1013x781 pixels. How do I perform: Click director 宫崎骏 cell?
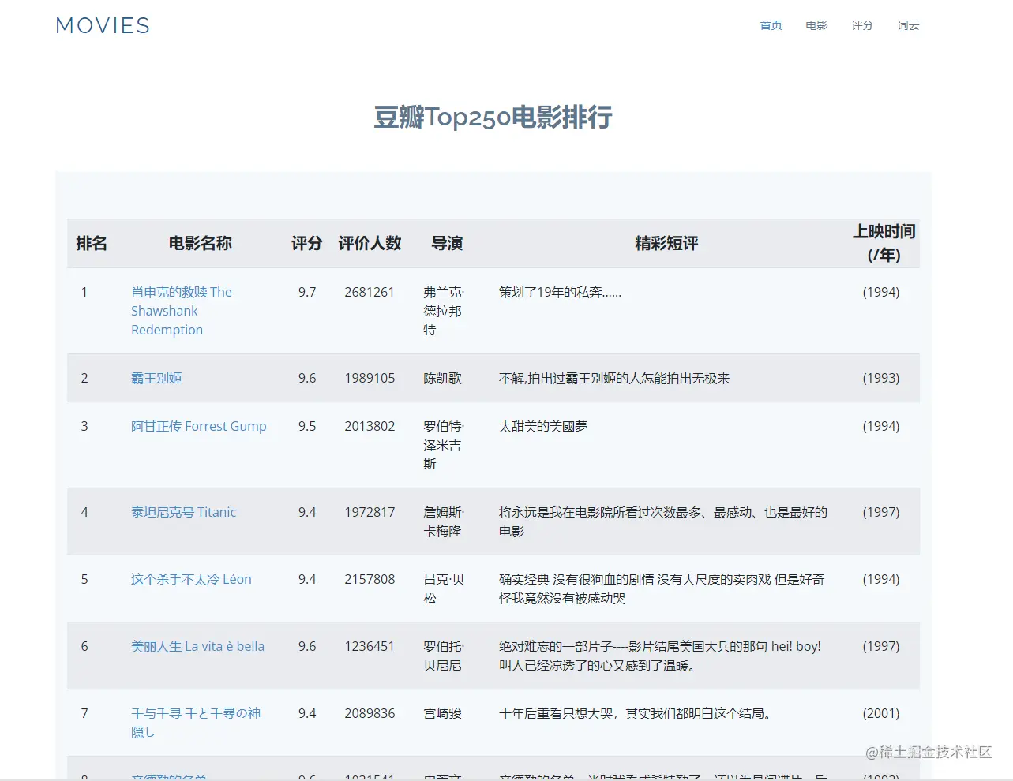click(x=443, y=713)
